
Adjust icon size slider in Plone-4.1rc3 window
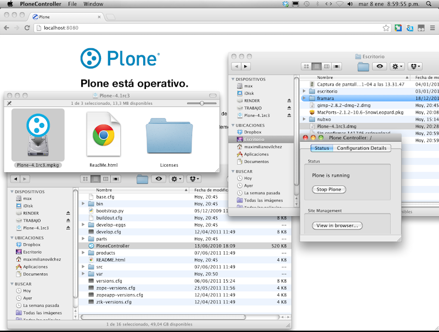(202, 103)
